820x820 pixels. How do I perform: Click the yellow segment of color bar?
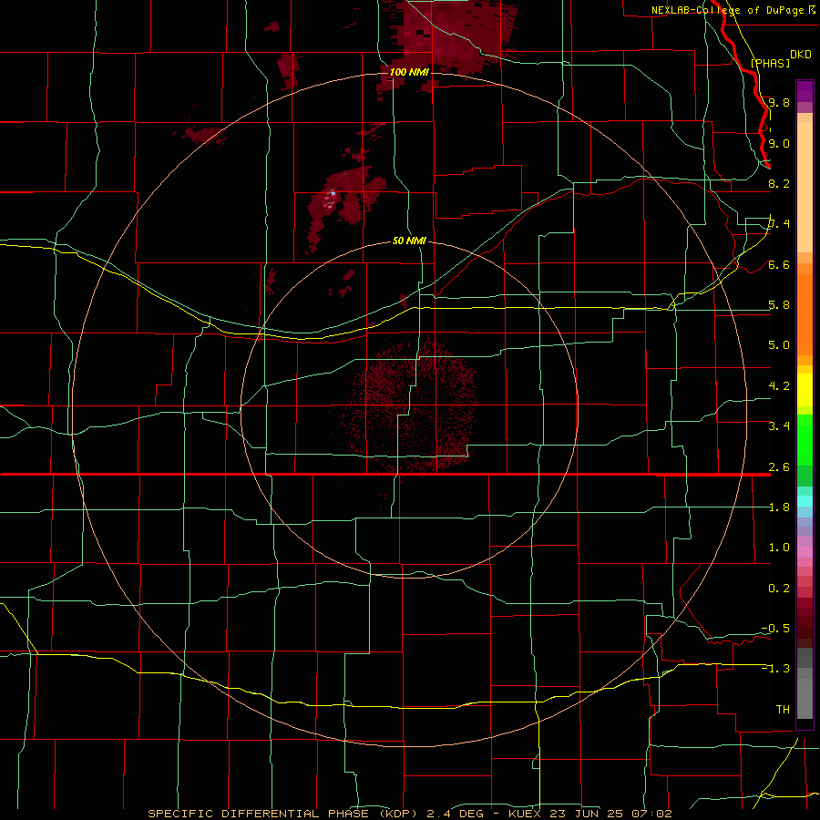pos(805,390)
